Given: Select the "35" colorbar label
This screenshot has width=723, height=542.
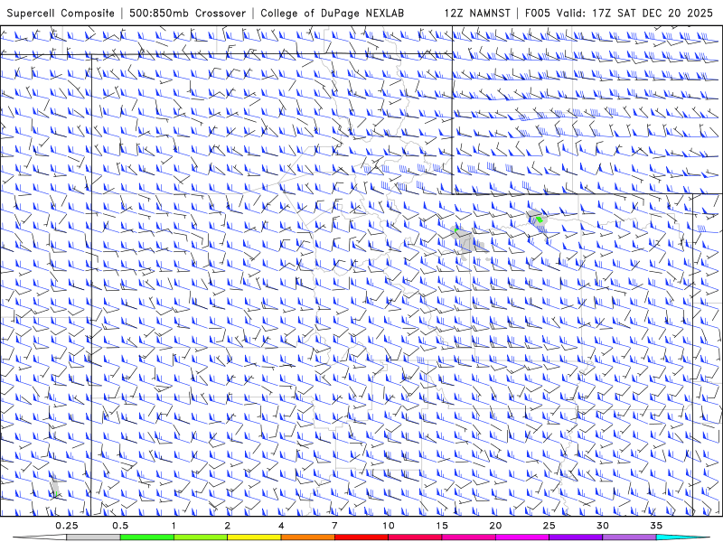Looking at the screenshot, I should (657, 526).
